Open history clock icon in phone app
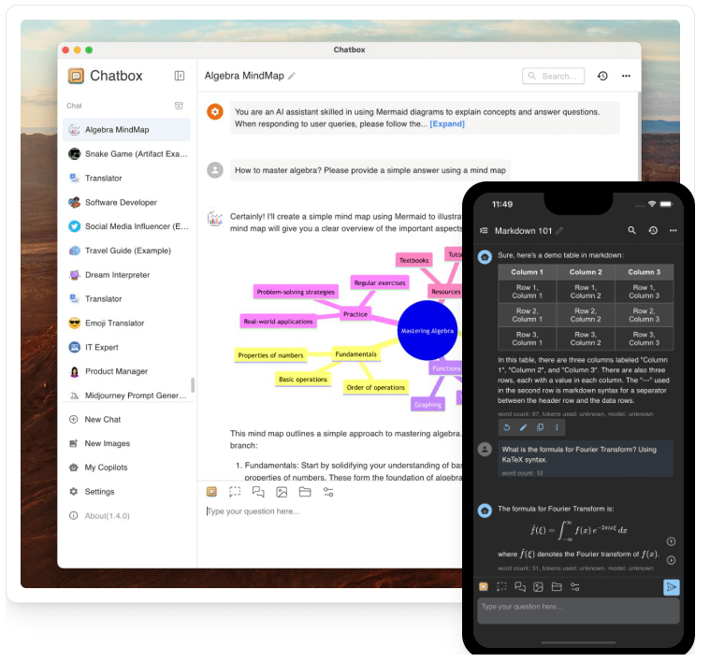 pyautogui.click(x=653, y=230)
